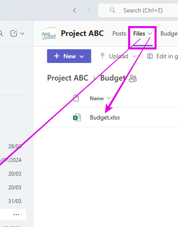Expand the compose options chevron

(x=22, y=34)
